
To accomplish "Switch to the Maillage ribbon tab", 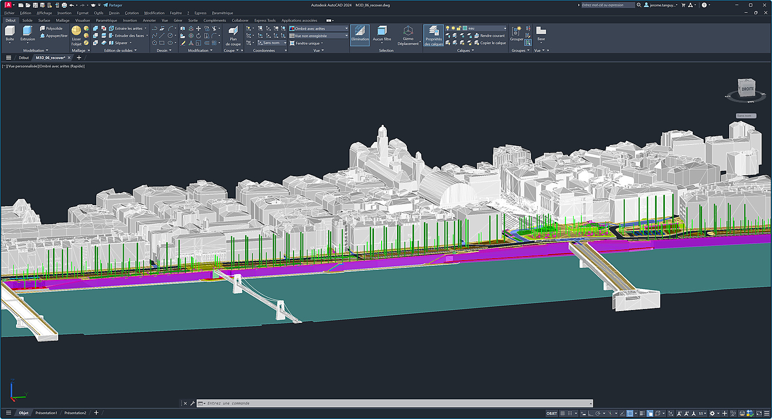I will point(62,21).
